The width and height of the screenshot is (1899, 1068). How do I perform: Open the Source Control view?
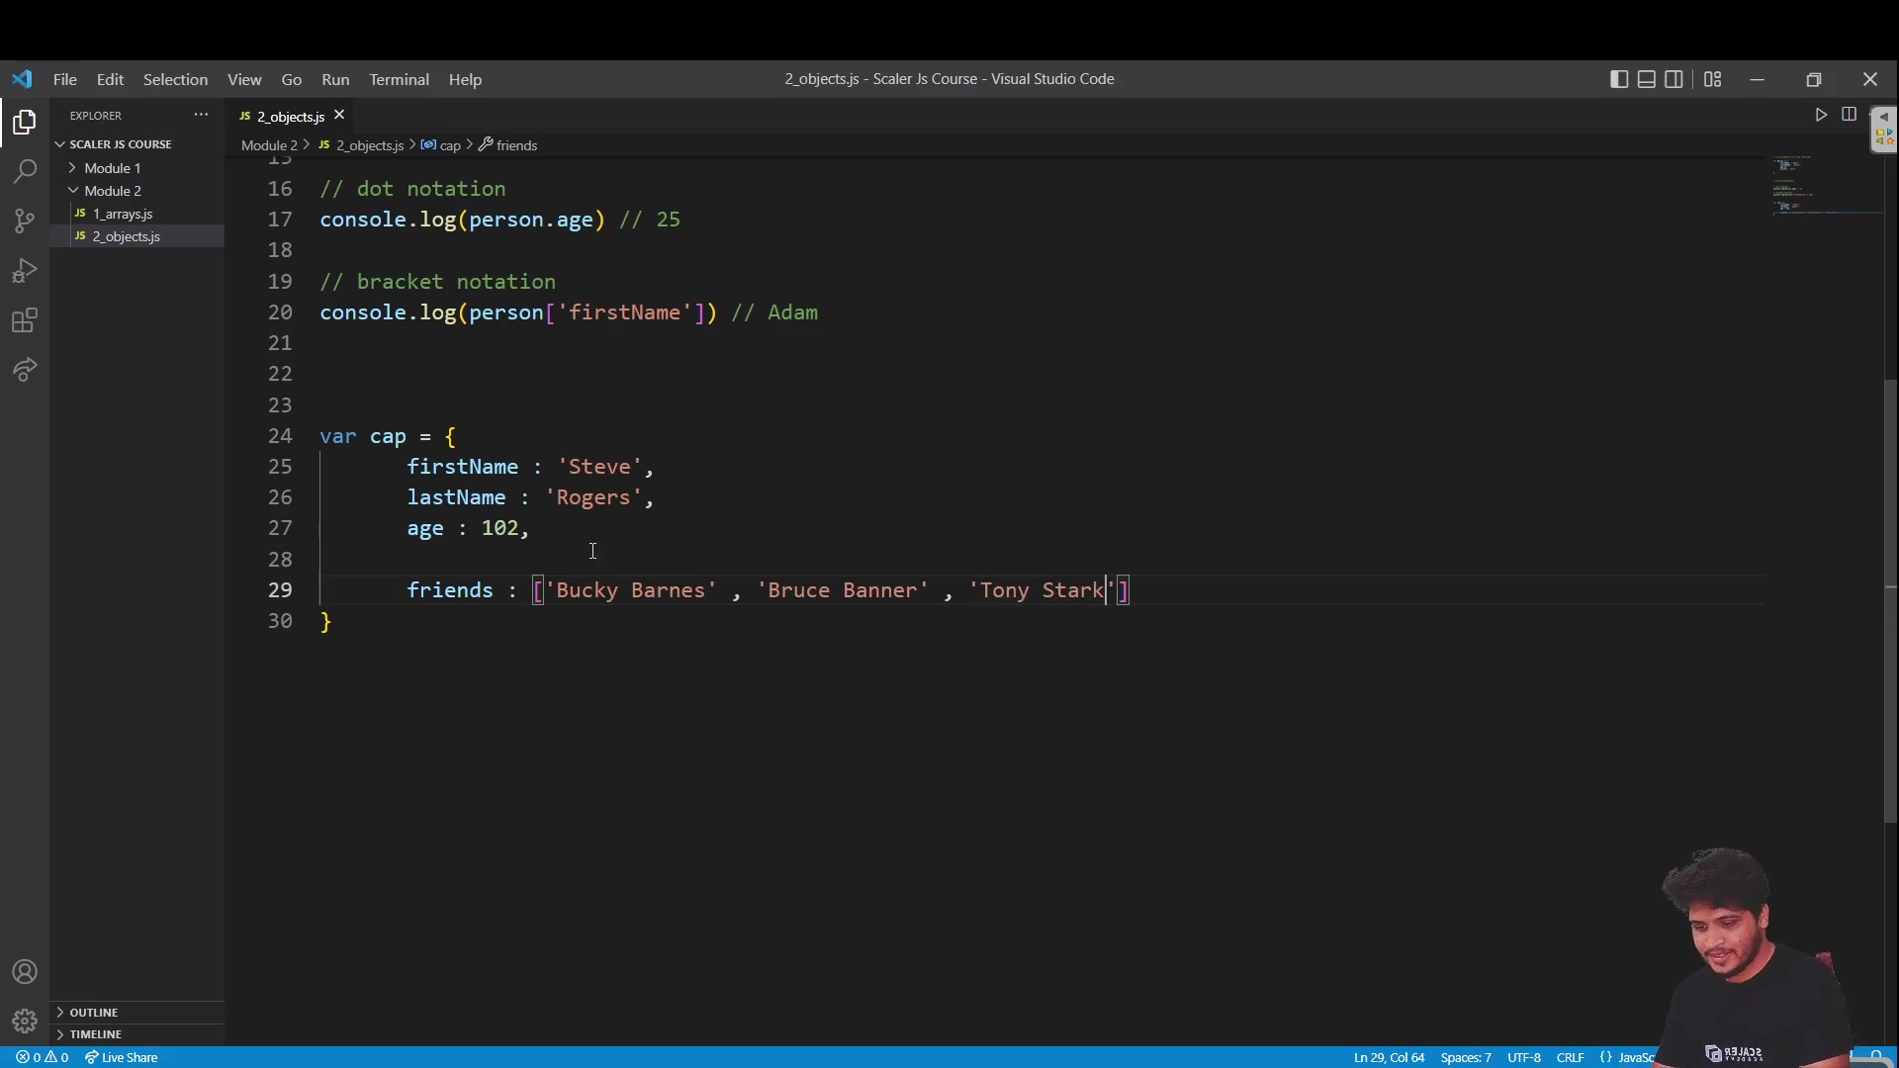pyautogui.click(x=25, y=221)
